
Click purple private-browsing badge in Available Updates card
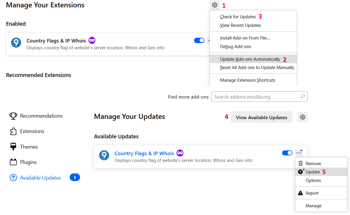pyautogui.click(x=180, y=153)
